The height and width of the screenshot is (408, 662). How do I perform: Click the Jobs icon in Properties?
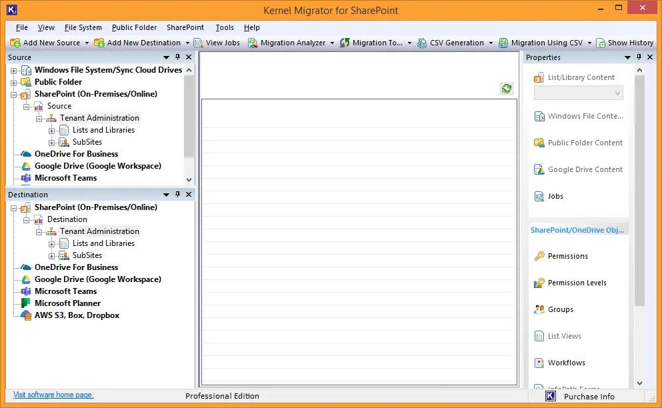(539, 196)
